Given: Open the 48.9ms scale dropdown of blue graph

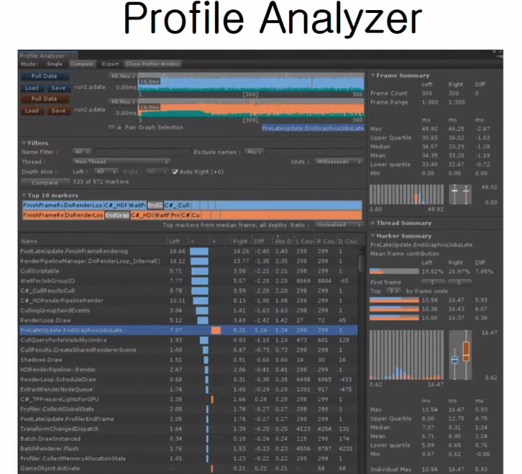Looking at the screenshot, I should 123,76.
